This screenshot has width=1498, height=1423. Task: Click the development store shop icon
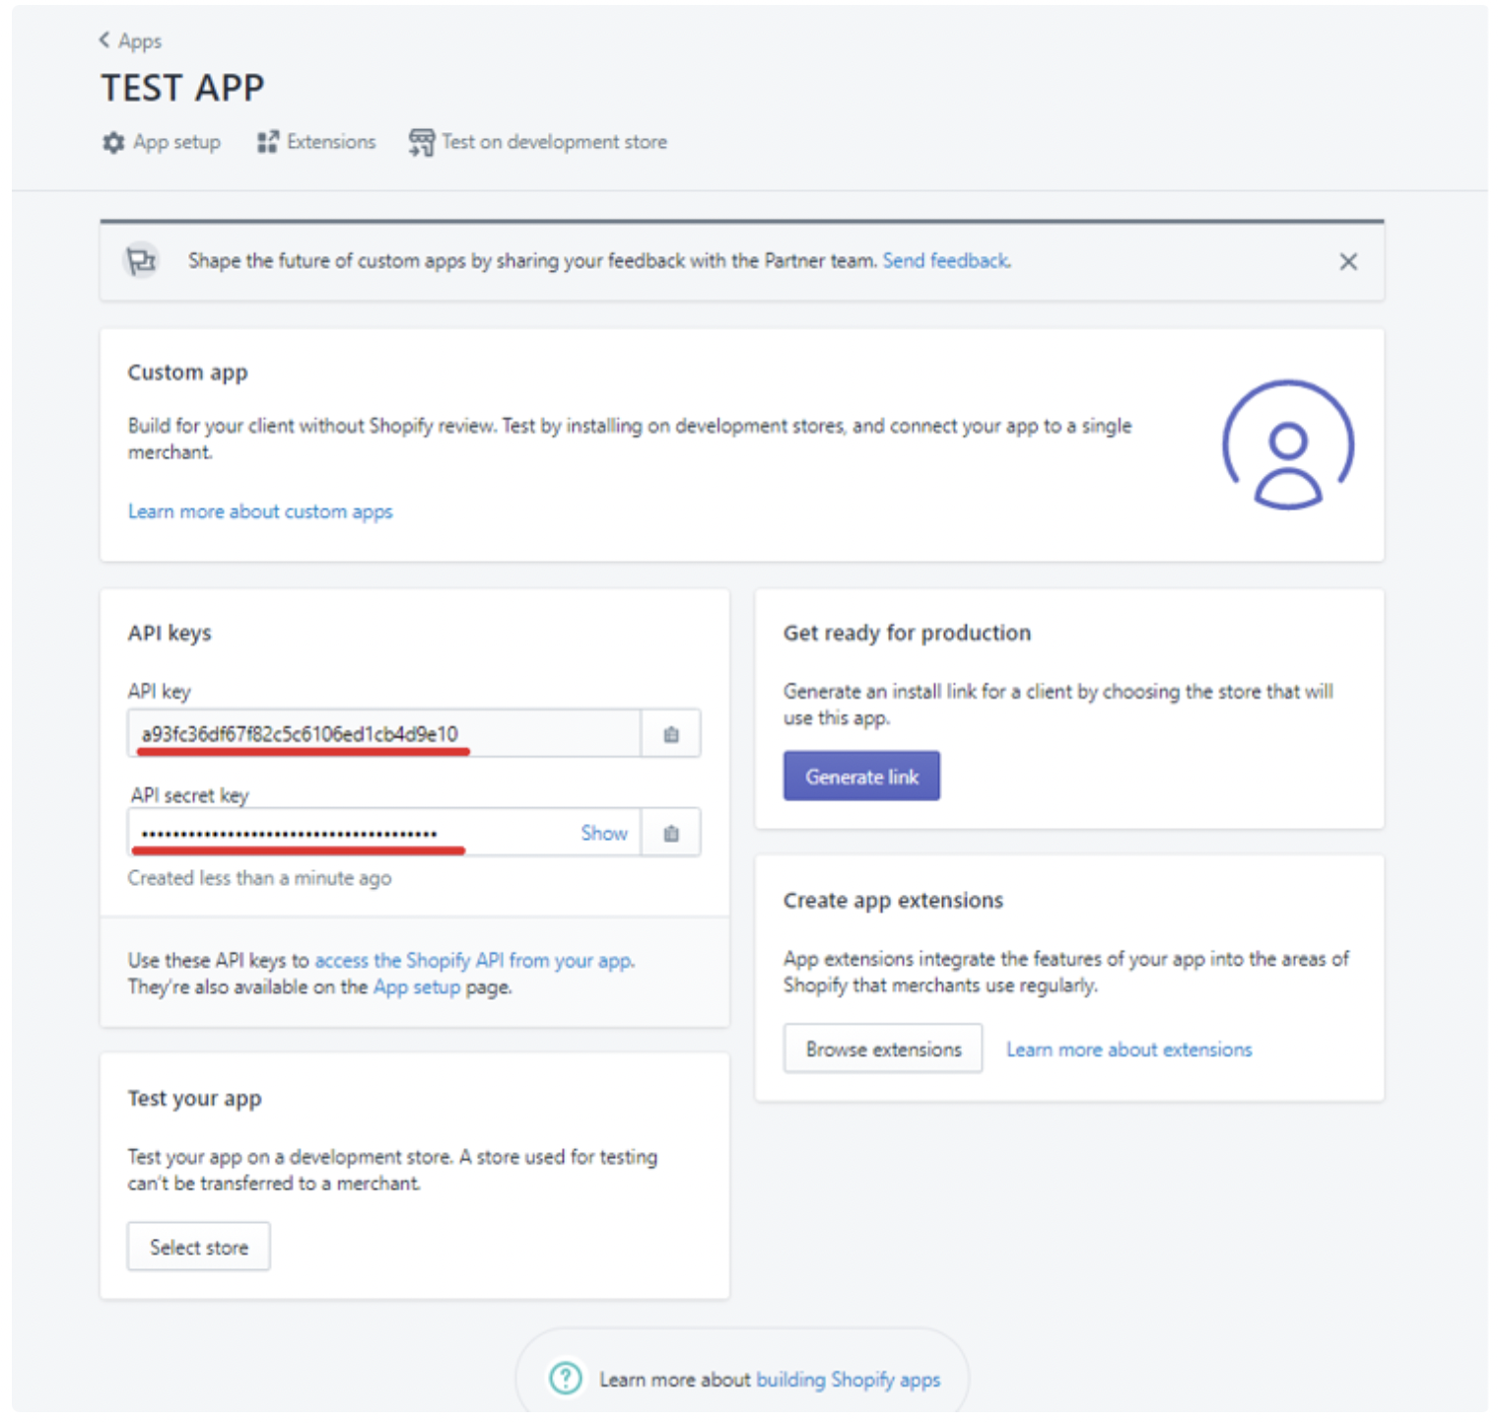421,143
